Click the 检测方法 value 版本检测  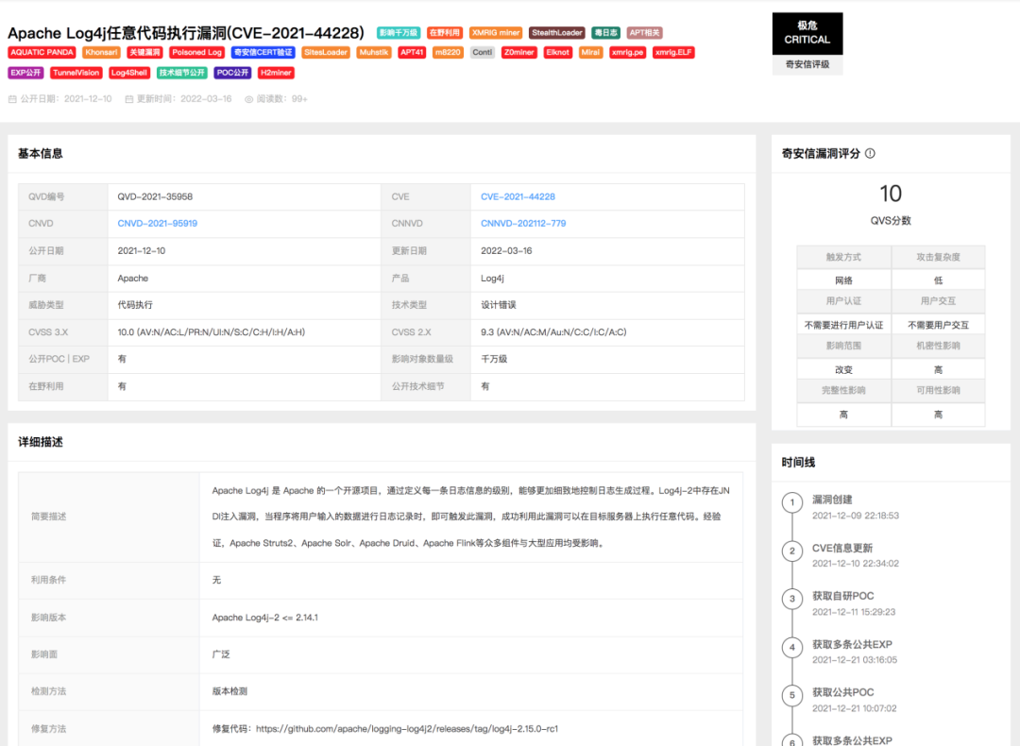[x=229, y=691]
